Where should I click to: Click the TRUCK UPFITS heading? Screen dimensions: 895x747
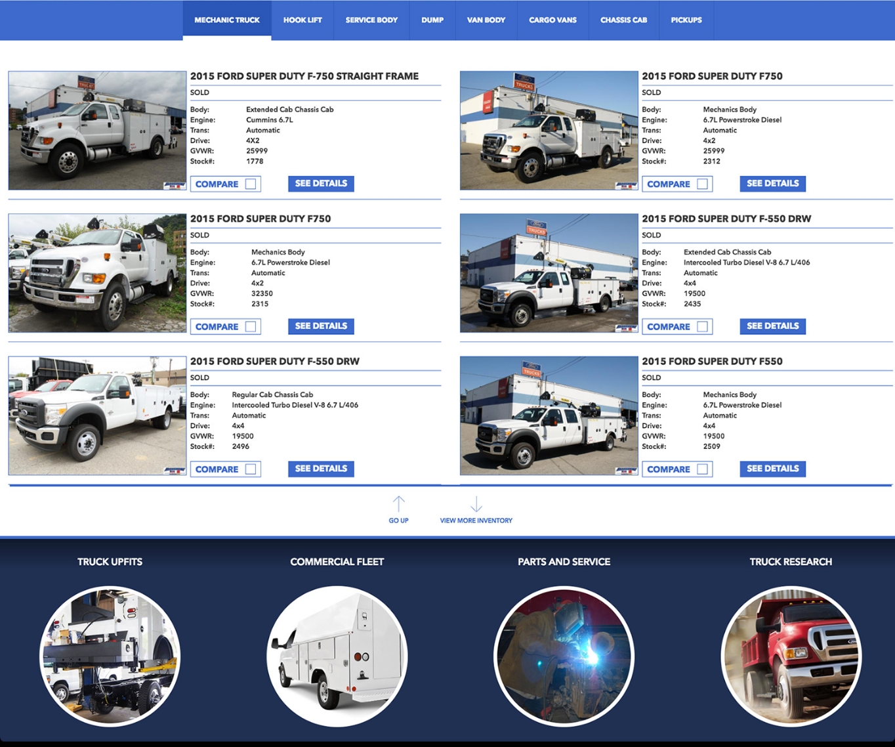point(110,562)
